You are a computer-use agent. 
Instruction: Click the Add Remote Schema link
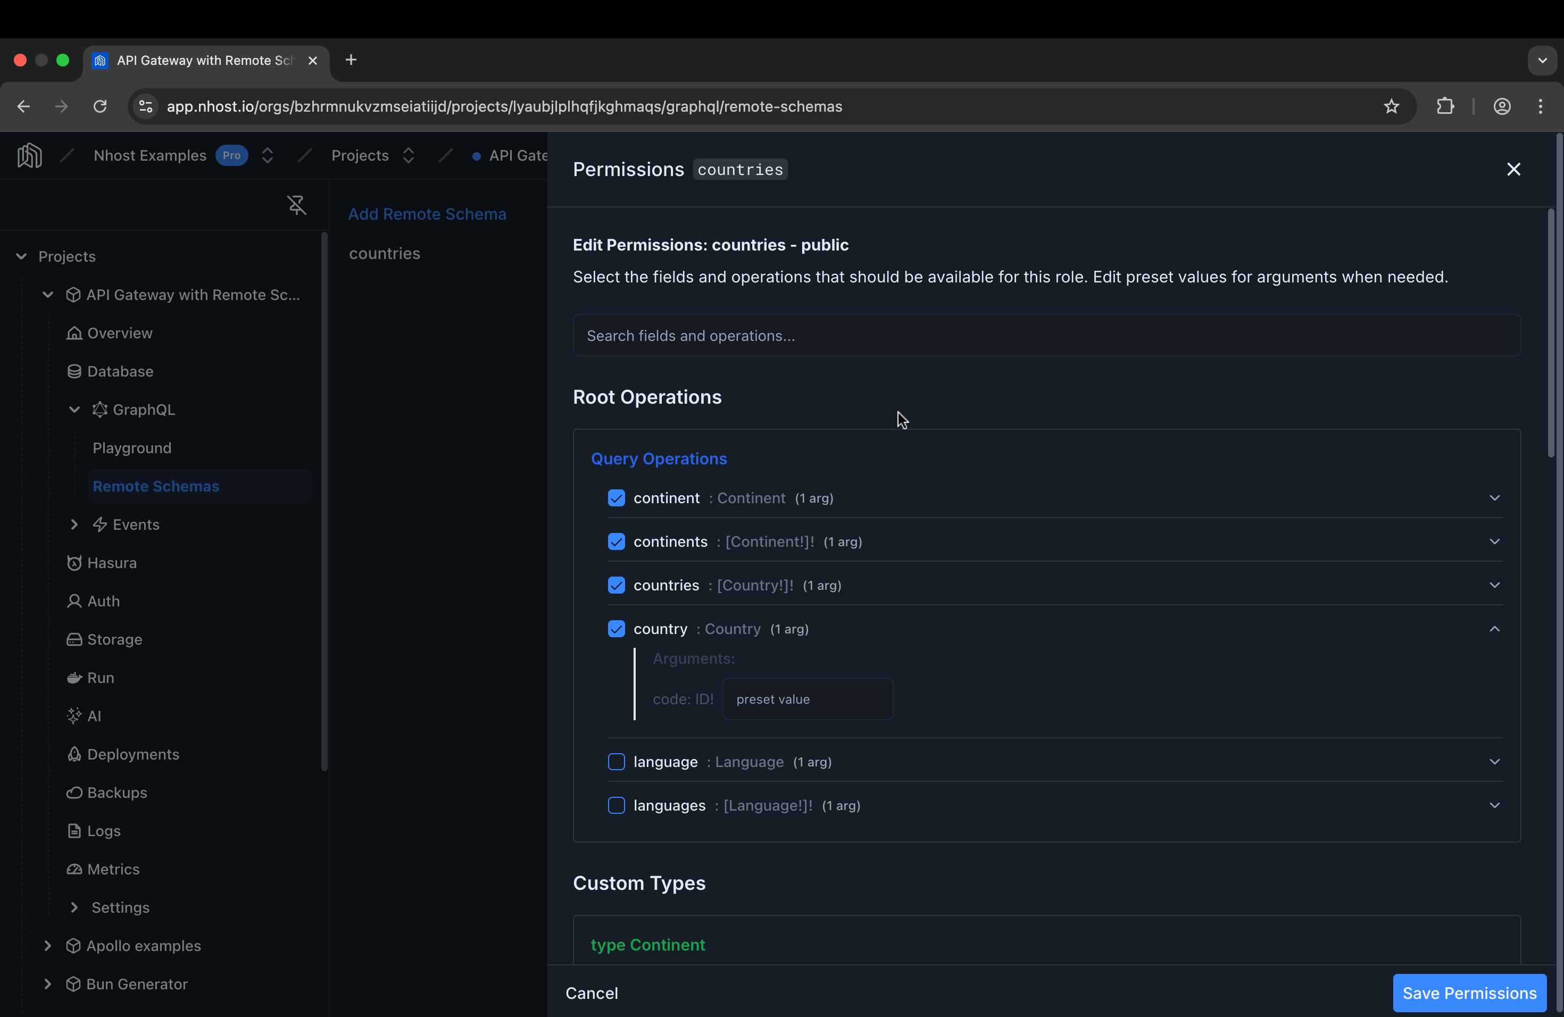pos(428,213)
